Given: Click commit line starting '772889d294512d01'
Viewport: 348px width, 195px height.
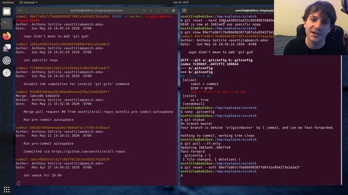Looking at the screenshot, I should pyautogui.click(x=63, y=68).
